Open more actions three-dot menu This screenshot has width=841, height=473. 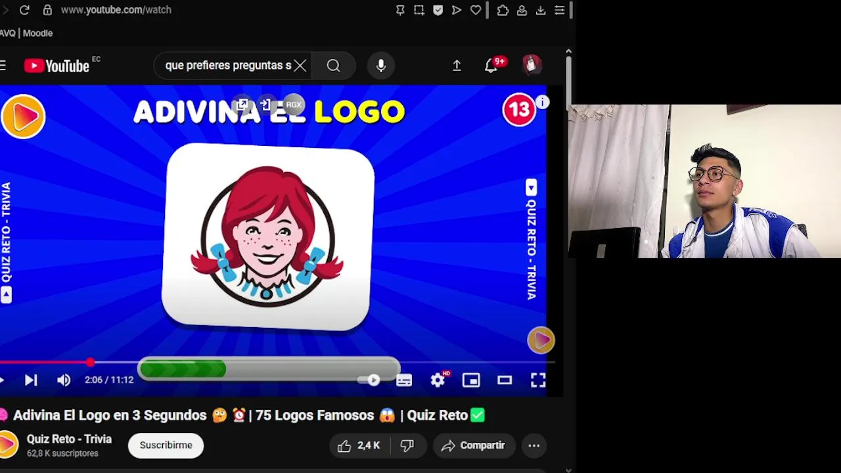pyautogui.click(x=534, y=445)
